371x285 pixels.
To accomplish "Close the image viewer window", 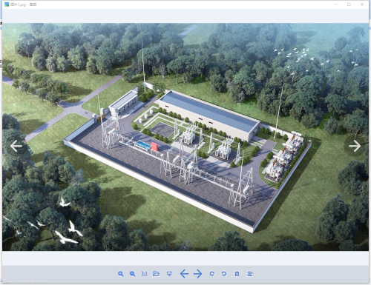I will click(362, 4).
